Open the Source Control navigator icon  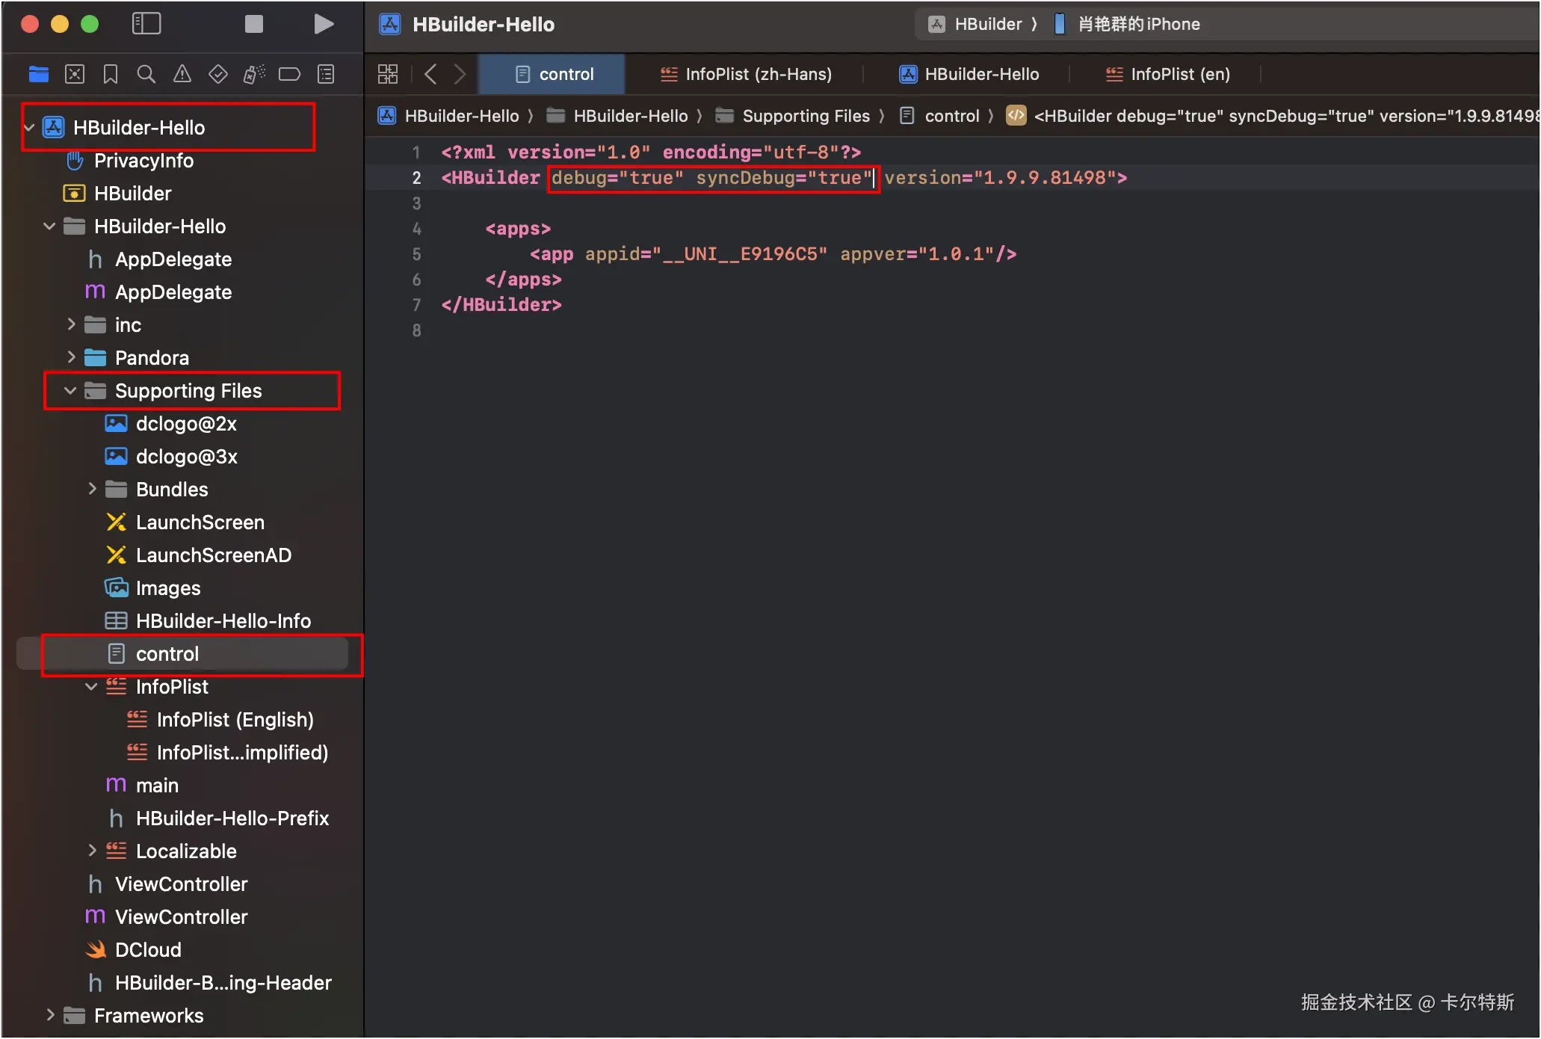tap(75, 74)
